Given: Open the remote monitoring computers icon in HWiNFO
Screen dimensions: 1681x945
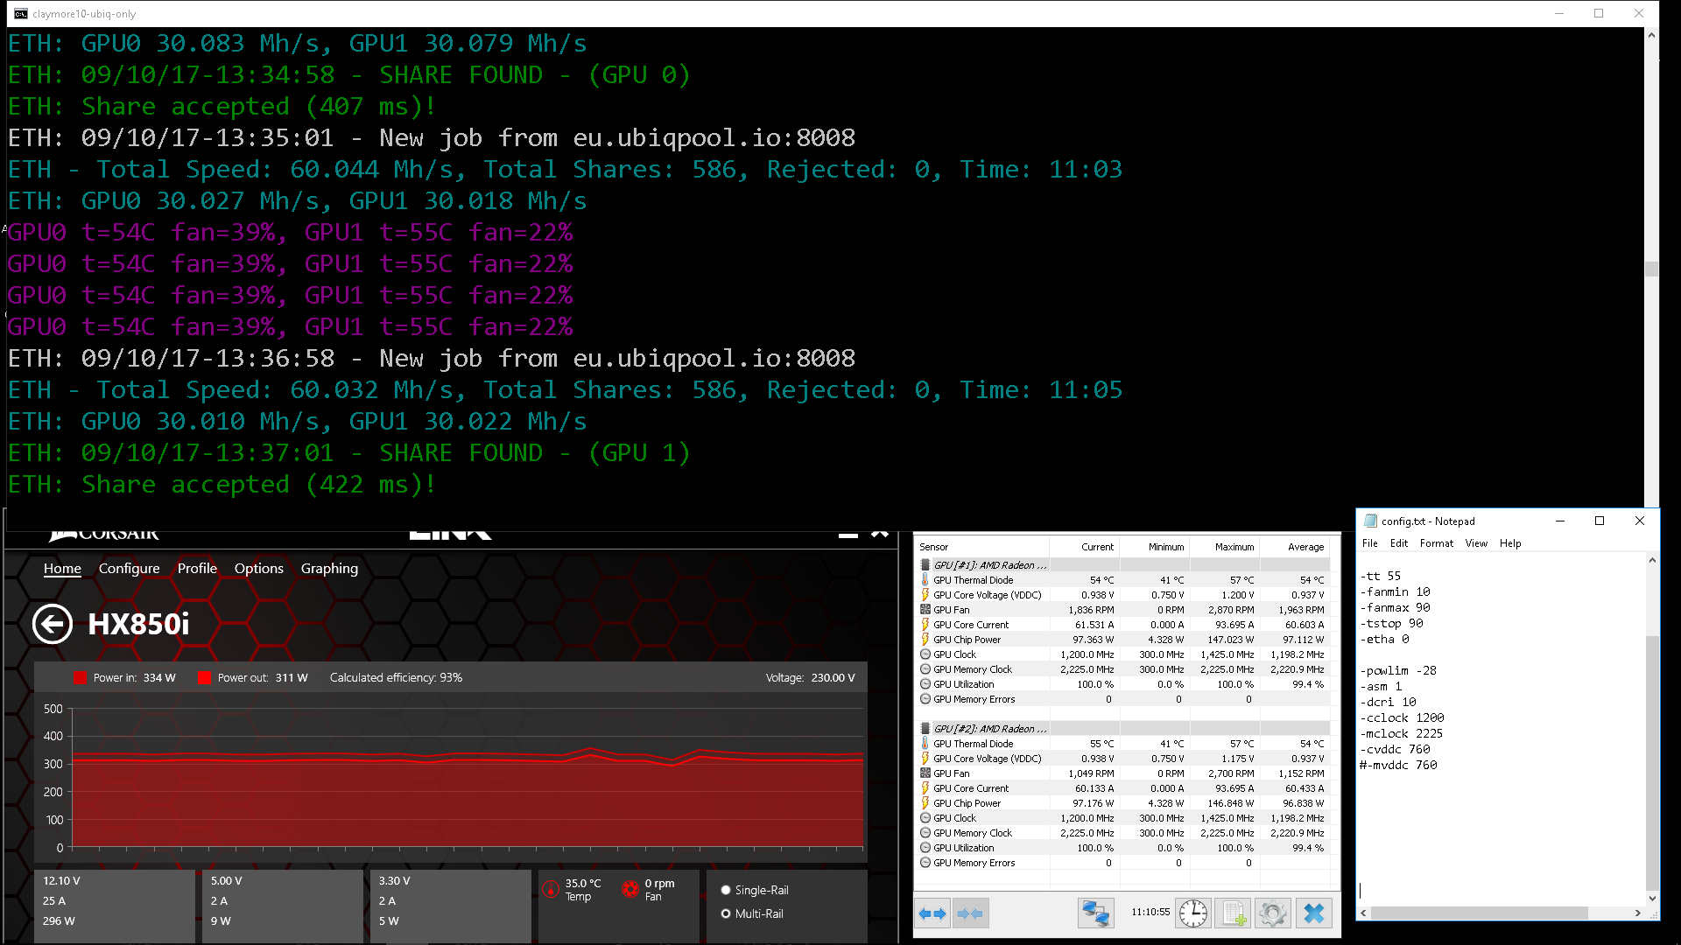Looking at the screenshot, I should [x=1095, y=913].
